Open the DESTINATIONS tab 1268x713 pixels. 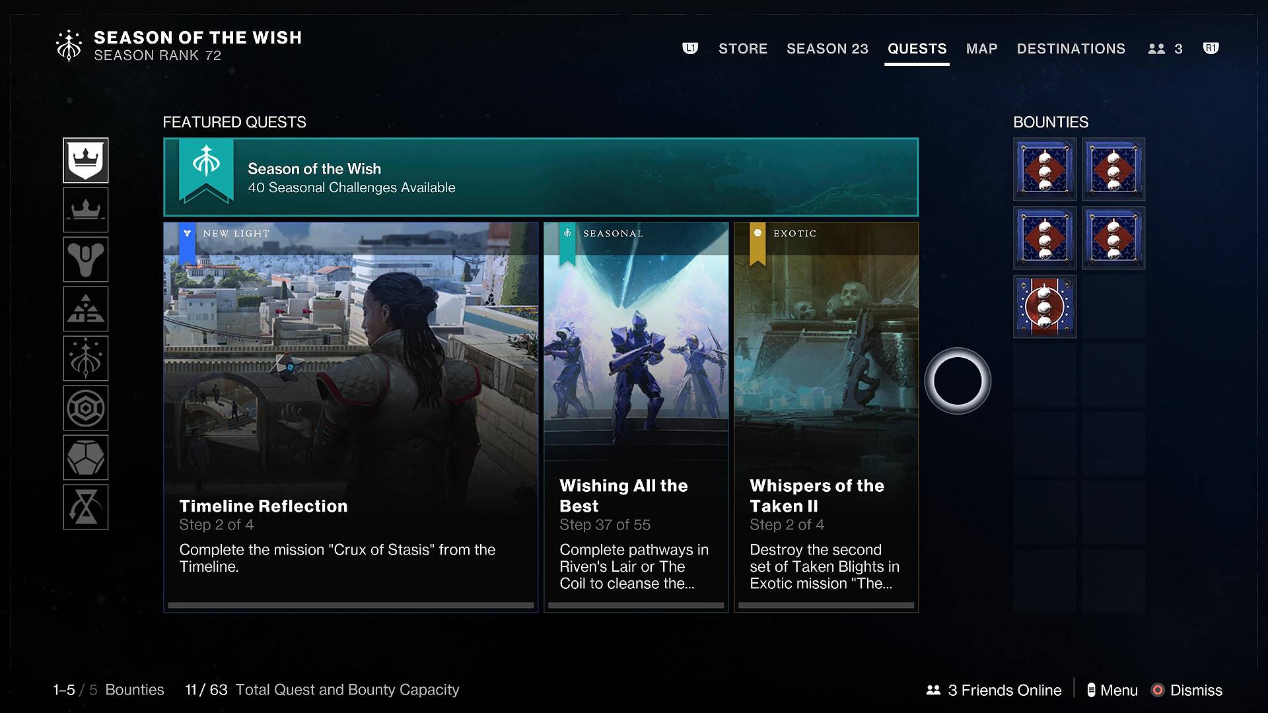point(1071,48)
